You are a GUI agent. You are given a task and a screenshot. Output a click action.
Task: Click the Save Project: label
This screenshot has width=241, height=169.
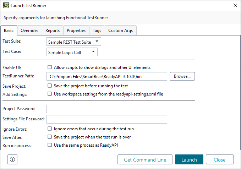[14, 86]
